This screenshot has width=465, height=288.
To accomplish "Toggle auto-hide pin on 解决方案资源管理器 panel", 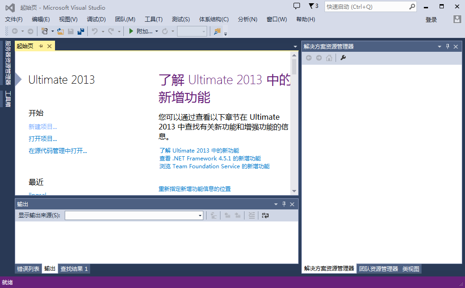I will 447,46.
